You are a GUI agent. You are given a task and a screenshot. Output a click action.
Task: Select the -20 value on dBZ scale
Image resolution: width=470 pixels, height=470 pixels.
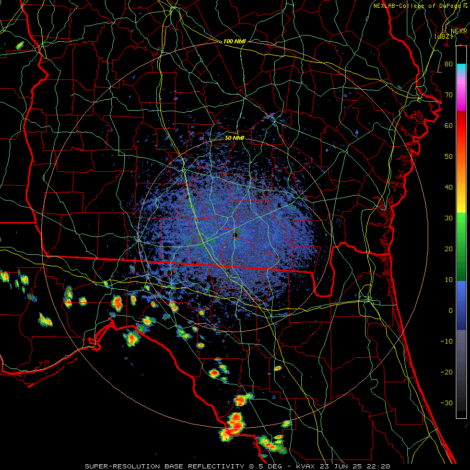point(446,372)
